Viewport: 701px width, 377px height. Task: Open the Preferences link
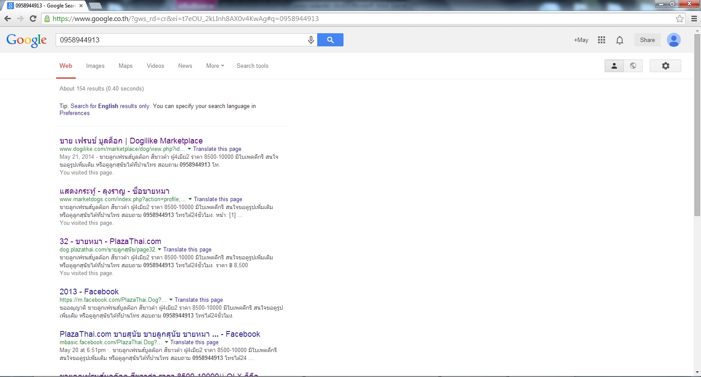click(x=74, y=113)
